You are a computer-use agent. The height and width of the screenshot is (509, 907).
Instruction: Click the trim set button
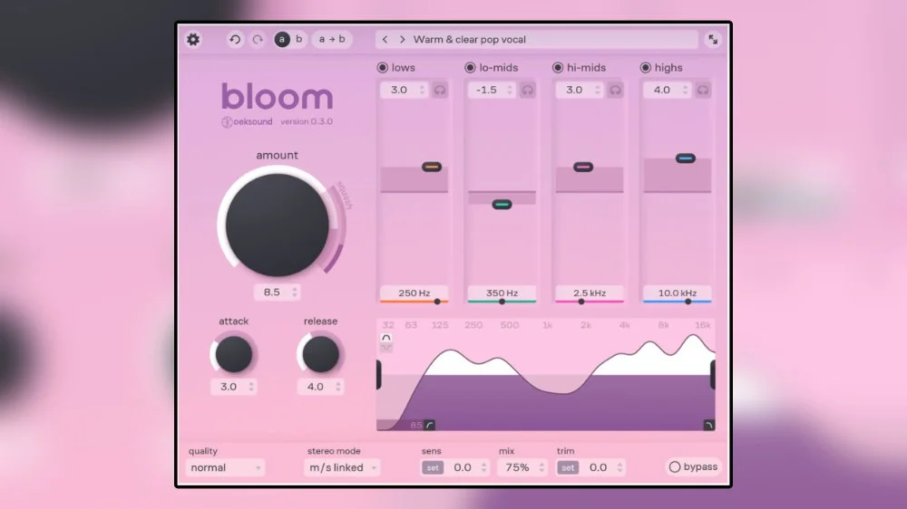pos(568,467)
